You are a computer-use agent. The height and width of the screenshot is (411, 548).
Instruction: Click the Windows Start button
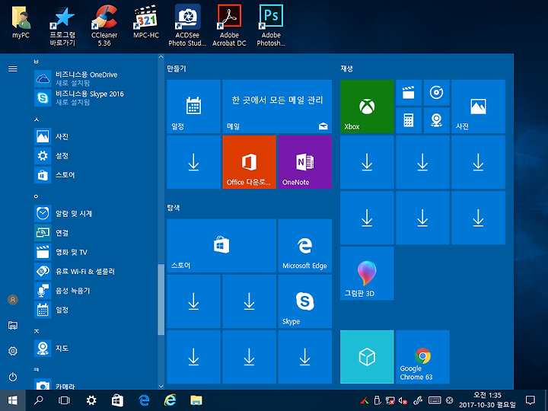pos(13,400)
